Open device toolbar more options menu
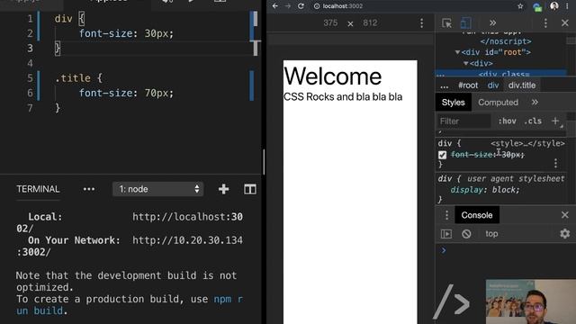The height and width of the screenshot is (324, 576). tap(422, 23)
